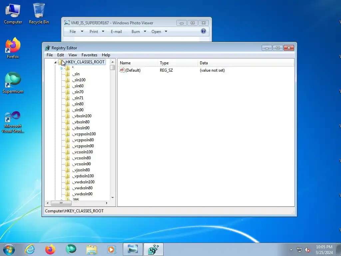Select the ._vcppxsln100 key
The width and height of the screenshot is (341, 256).
84,134
